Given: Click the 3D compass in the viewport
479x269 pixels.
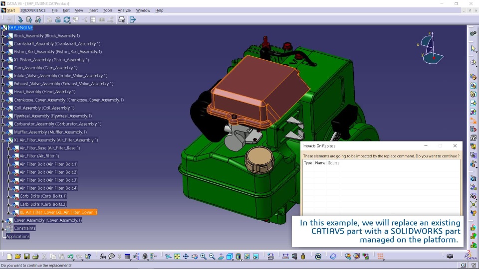Looking at the screenshot, I should tap(431, 48).
